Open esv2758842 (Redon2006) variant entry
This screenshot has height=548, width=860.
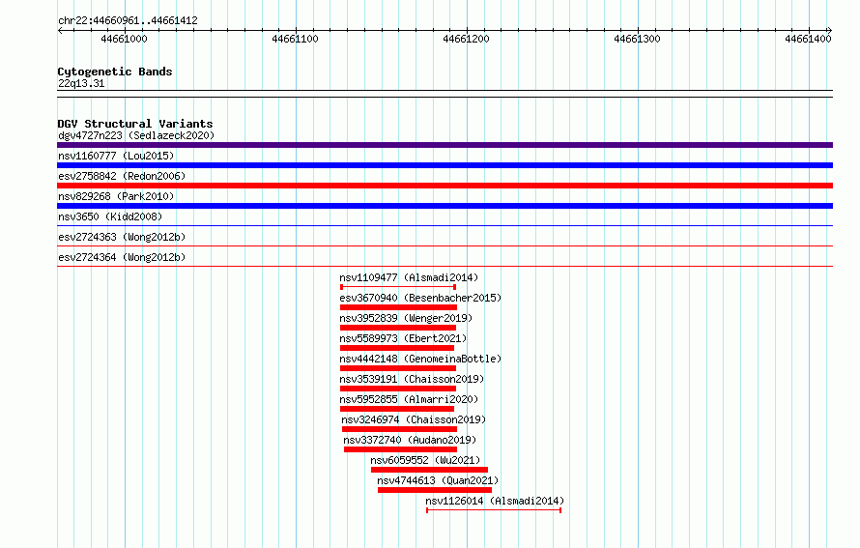pyautogui.click(x=122, y=176)
